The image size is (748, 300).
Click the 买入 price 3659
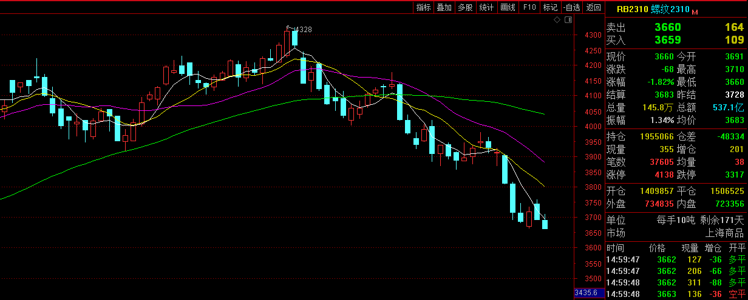pos(667,40)
